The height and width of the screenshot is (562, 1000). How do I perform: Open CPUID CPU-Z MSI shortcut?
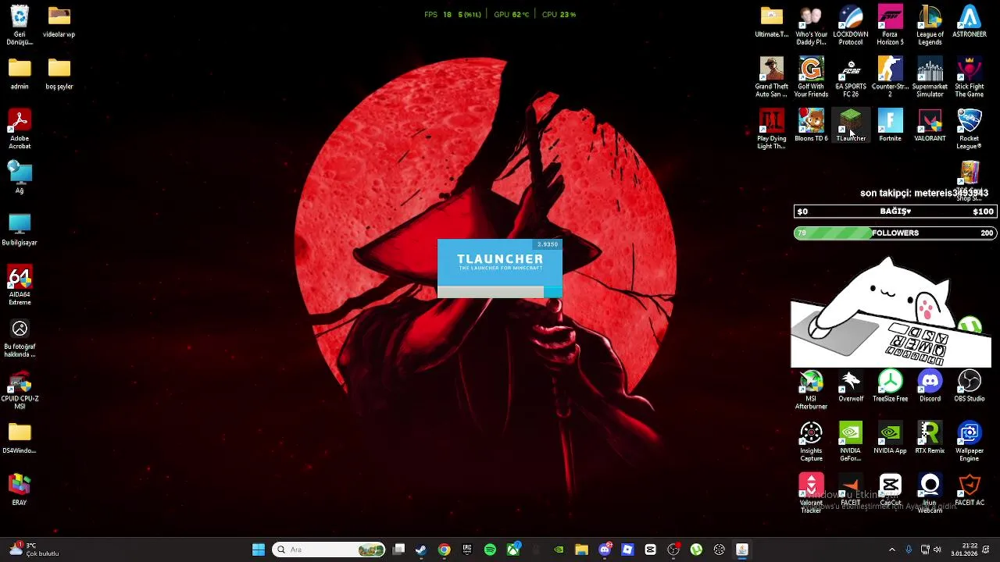[x=20, y=389]
